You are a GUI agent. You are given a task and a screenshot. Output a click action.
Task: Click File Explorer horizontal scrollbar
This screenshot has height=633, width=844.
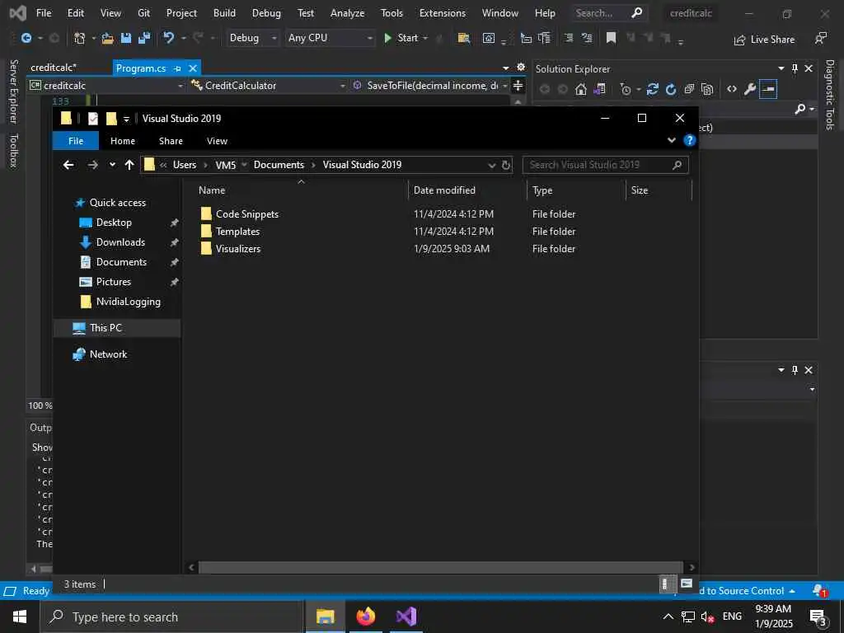coord(441,567)
